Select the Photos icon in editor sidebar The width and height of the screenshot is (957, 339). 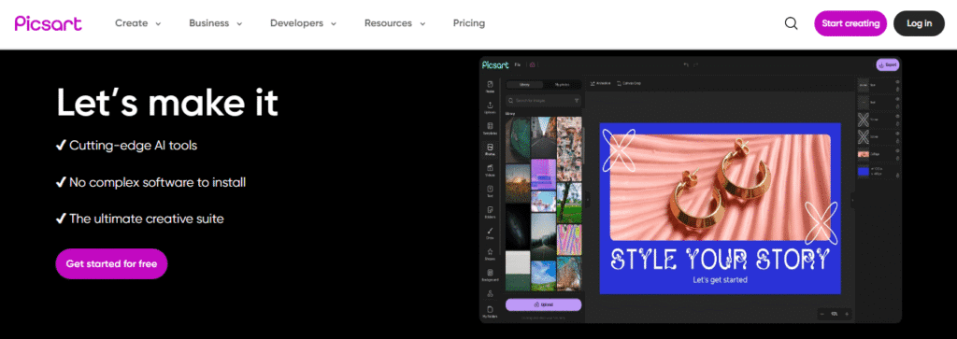490,150
